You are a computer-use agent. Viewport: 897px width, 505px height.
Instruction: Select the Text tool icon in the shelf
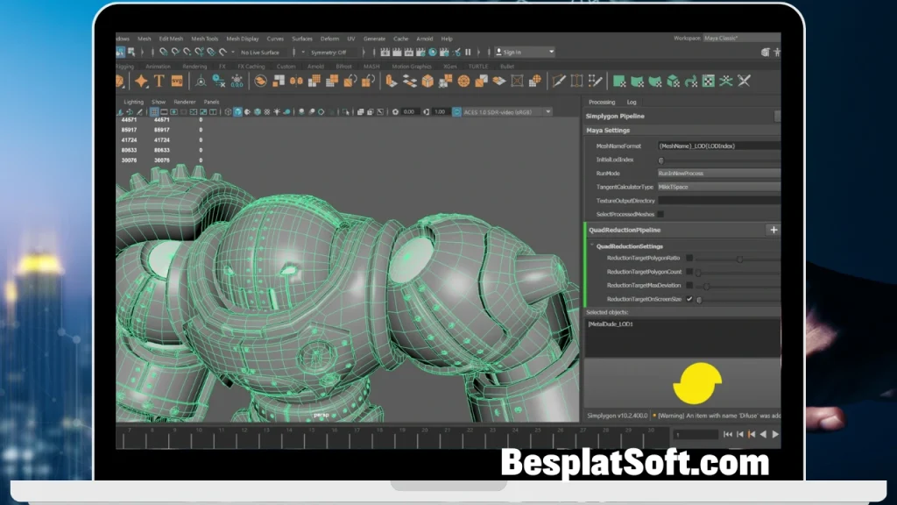pyautogui.click(x=159, y=82)
